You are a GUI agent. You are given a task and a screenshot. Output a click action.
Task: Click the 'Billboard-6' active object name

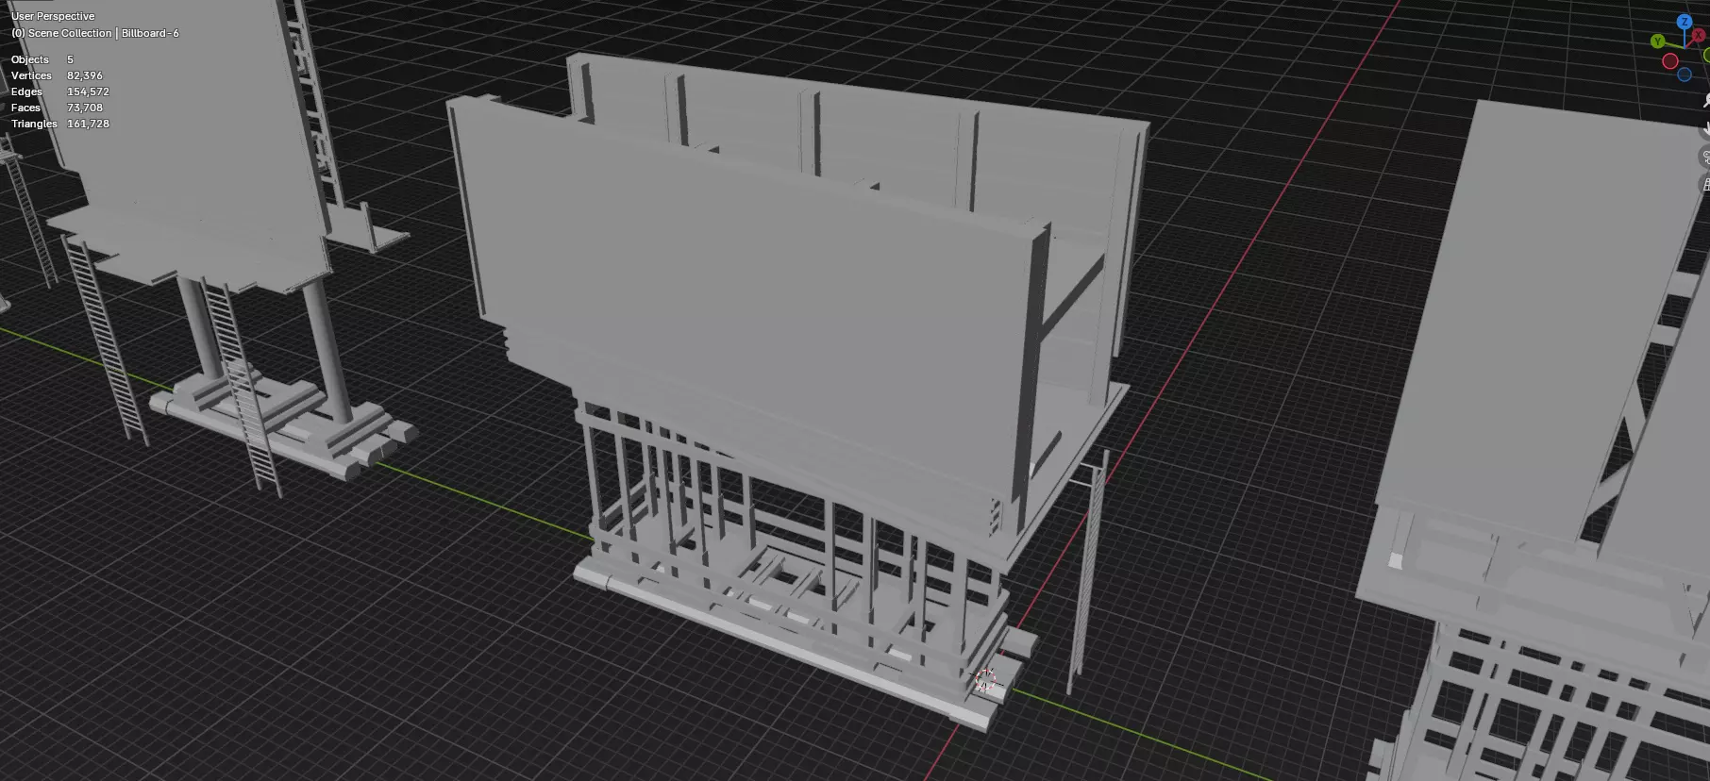[150, 33]
